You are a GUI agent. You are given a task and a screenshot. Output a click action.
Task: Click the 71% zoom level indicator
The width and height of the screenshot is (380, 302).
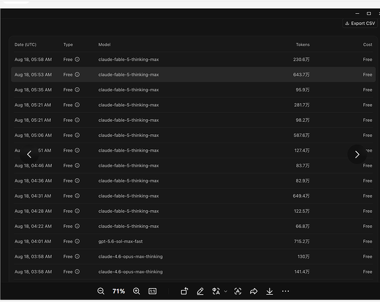coord(118,291)
